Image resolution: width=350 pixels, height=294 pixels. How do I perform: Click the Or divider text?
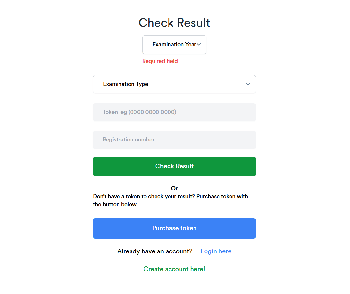pyautogui.click(x=174, y=188)
